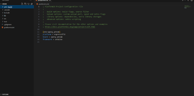194x96 pixels.
Task: Open the .gitignore file
Action: tap(17, 25)
